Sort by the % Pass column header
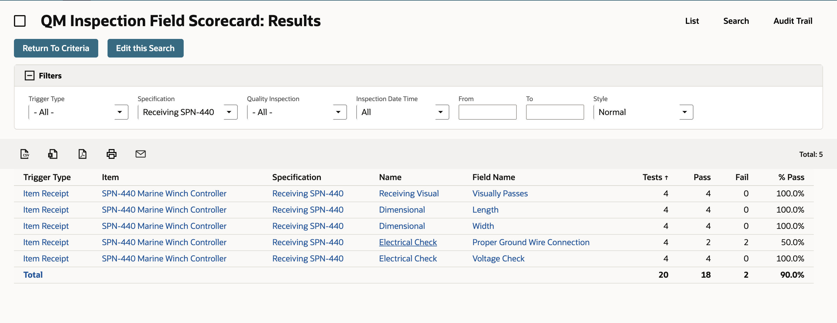 tap(791, 177)
